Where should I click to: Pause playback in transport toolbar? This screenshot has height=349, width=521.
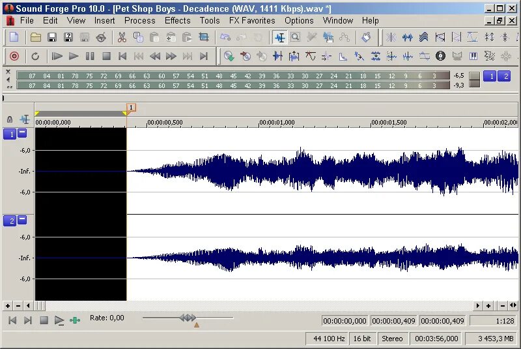pyautogui.click(x=90, y=56)
